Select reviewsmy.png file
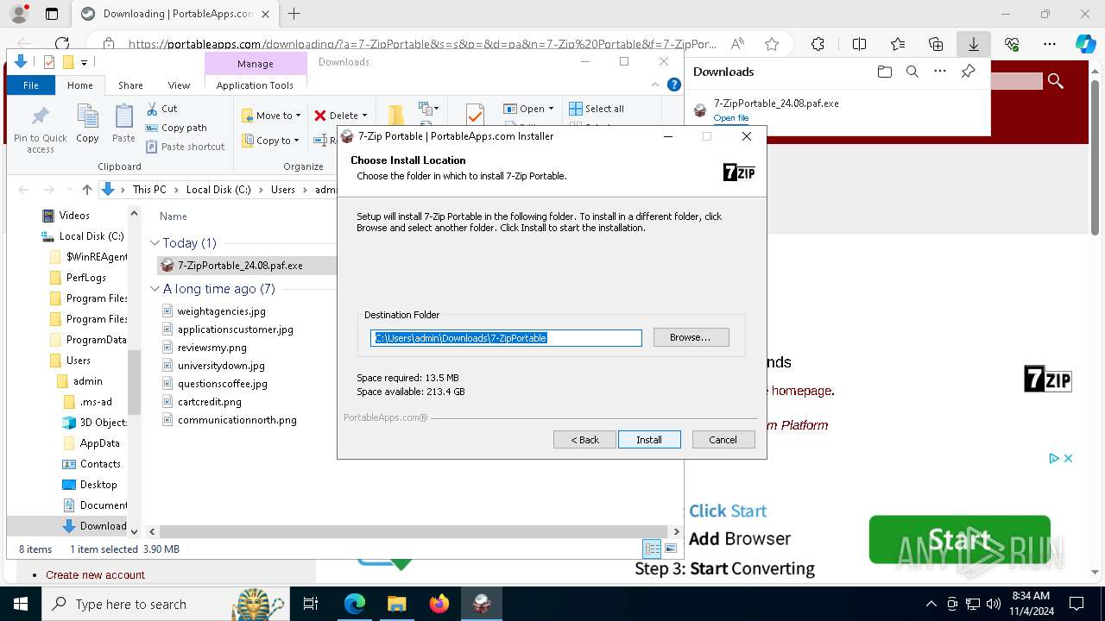Screen dimensions: 1105x621 coord(212,348)
